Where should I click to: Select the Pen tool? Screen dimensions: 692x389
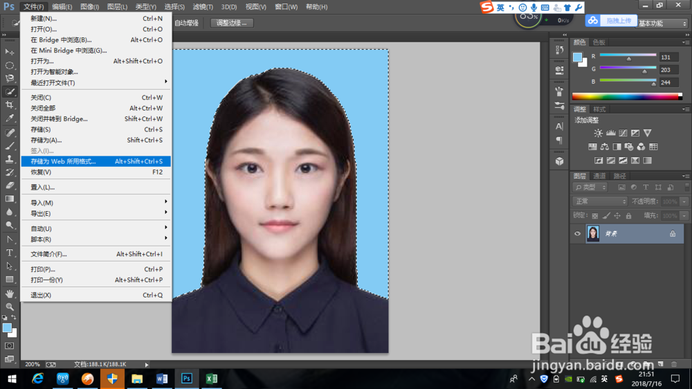9,239
